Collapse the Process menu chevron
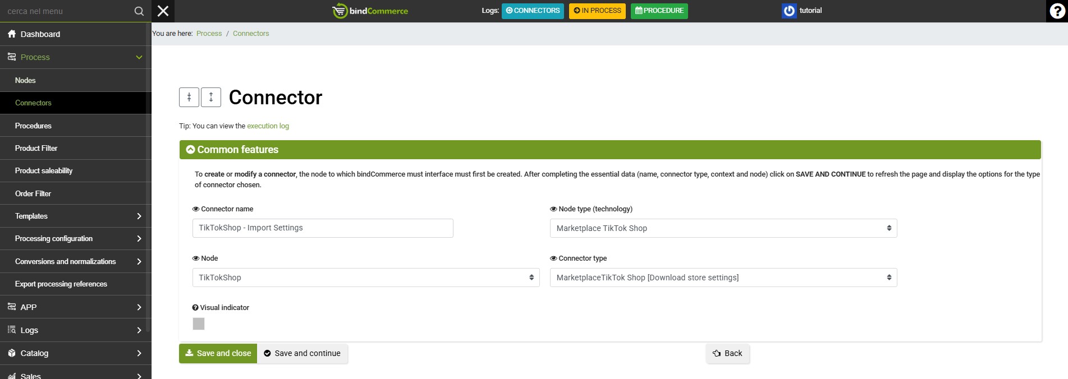The image size is (1068, 379). pos(139,57)
